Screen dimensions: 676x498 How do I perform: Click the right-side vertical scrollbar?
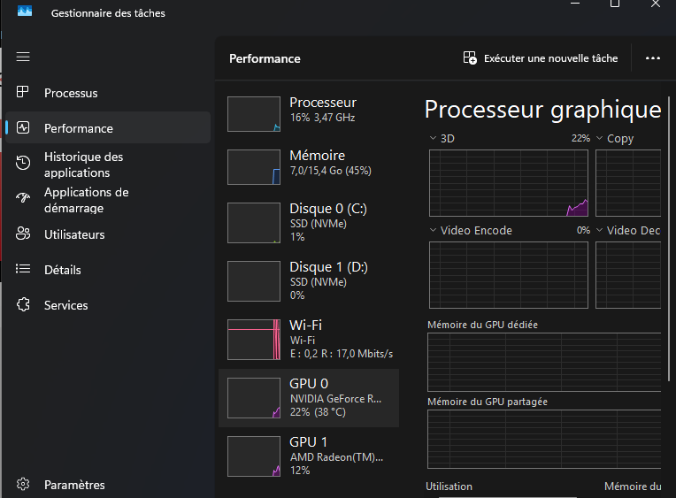(672, 239)
